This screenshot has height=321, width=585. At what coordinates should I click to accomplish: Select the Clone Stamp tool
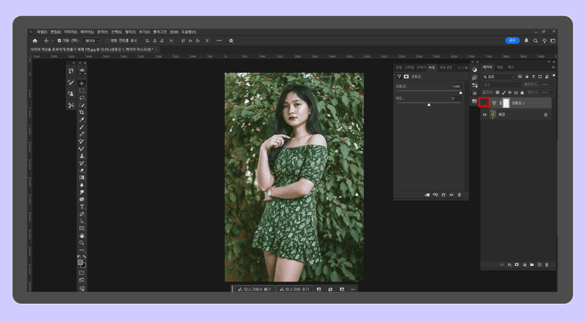(82, 156)
